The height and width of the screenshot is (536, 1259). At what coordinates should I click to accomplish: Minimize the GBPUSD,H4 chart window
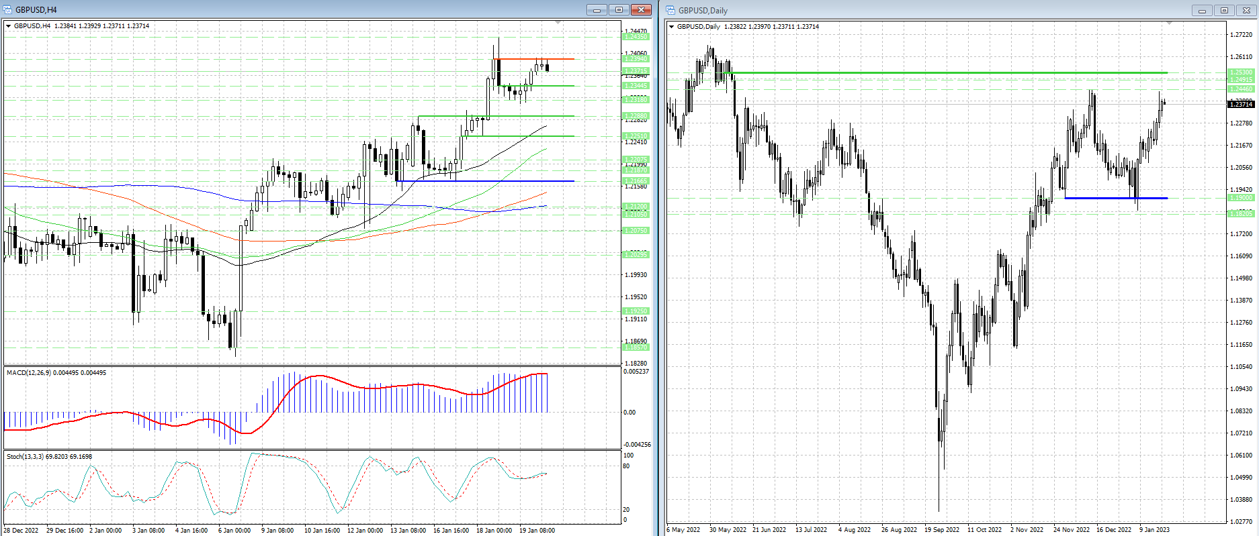(596, 9)
